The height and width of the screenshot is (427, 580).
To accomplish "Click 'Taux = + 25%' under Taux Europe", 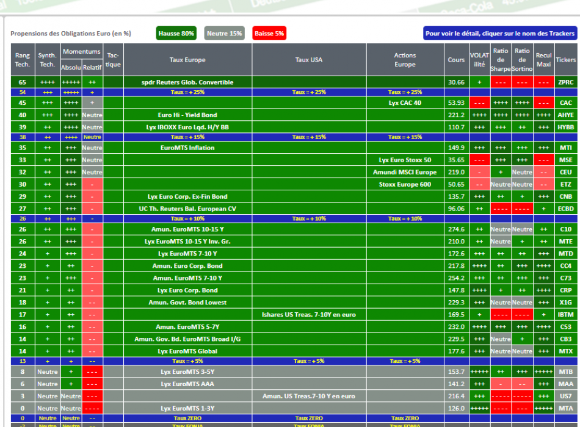I will point(187,92).
